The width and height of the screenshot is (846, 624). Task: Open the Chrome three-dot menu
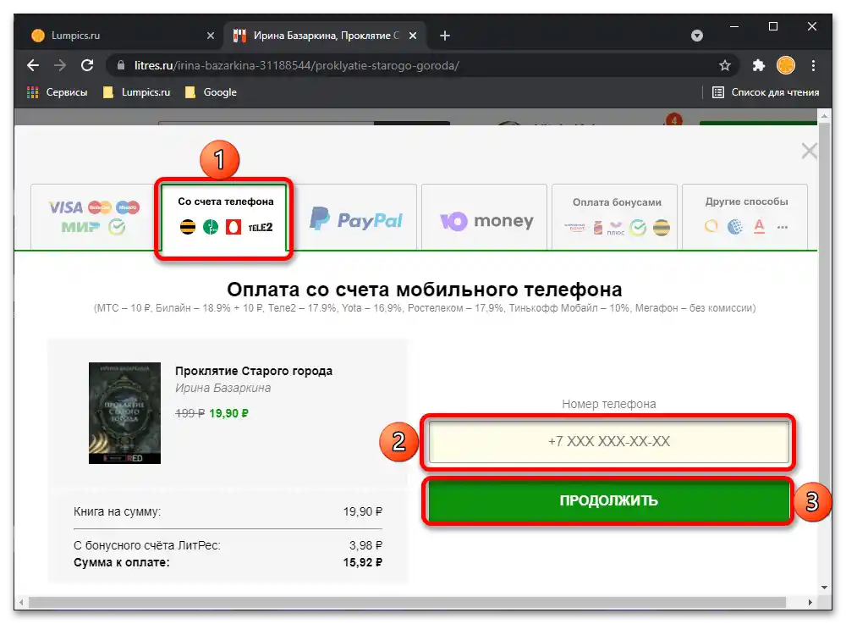pyautogui.click(x=813, y=65)
